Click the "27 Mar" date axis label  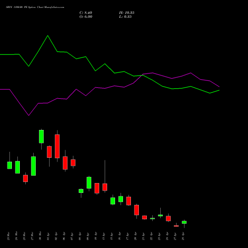32,236
